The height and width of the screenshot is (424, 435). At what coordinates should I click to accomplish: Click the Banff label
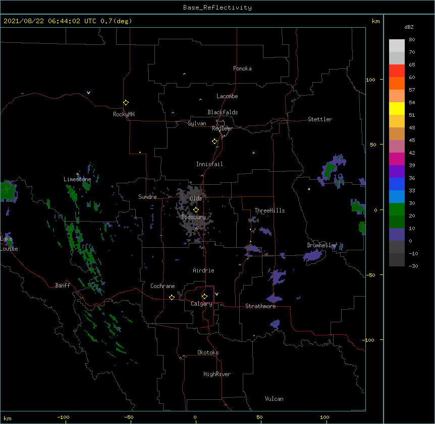(x=63, y=286)
